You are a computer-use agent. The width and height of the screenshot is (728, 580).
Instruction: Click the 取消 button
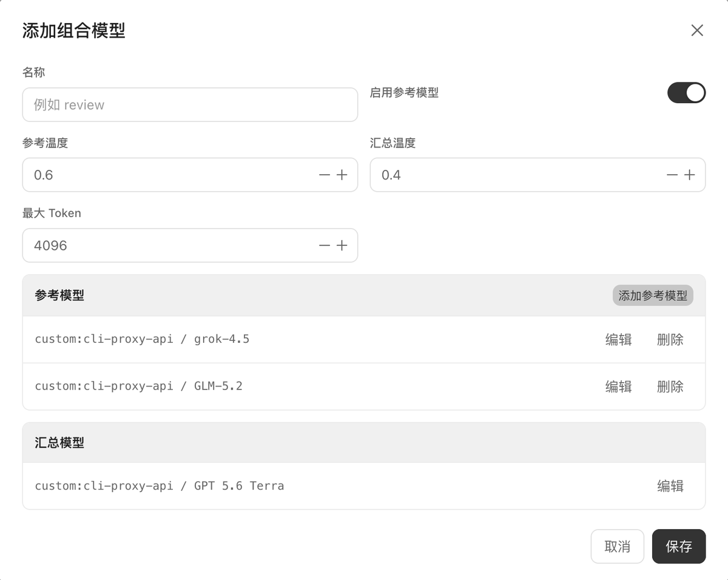(x=618, y=547)
